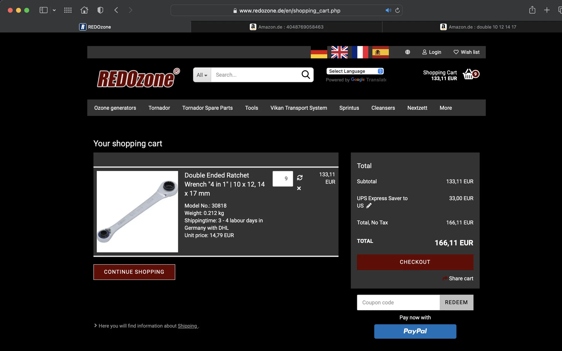The height and width of the screenshot is (351, 562).
Task: Open the privacy shield icon
Action: [x=100, y=10]
